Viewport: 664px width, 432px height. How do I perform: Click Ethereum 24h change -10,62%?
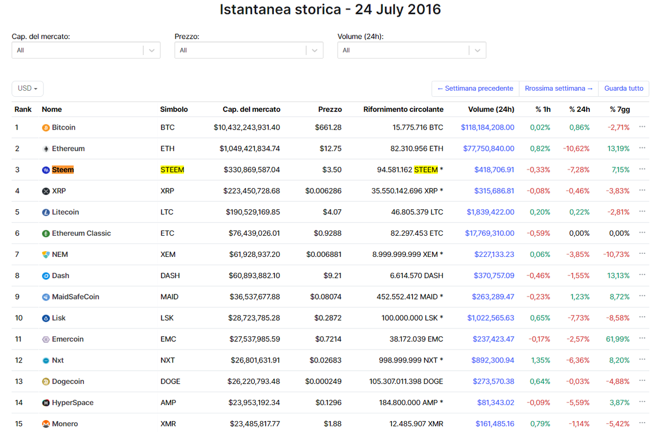click(576, 149)
